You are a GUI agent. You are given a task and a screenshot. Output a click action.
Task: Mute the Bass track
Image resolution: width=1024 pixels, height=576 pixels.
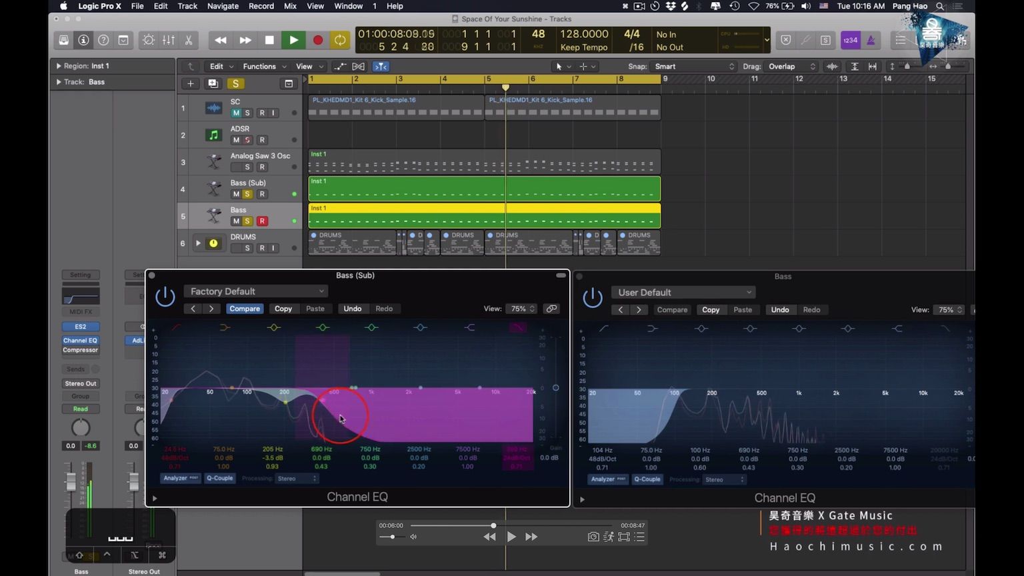click(x=236, y=221)
